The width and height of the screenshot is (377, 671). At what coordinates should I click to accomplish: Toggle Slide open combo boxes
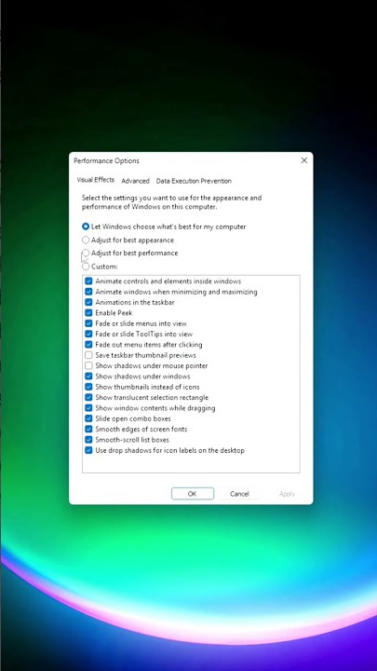click(88, 418)
